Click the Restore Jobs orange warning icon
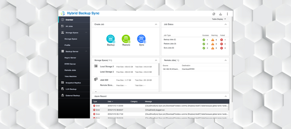 point(213,44)
